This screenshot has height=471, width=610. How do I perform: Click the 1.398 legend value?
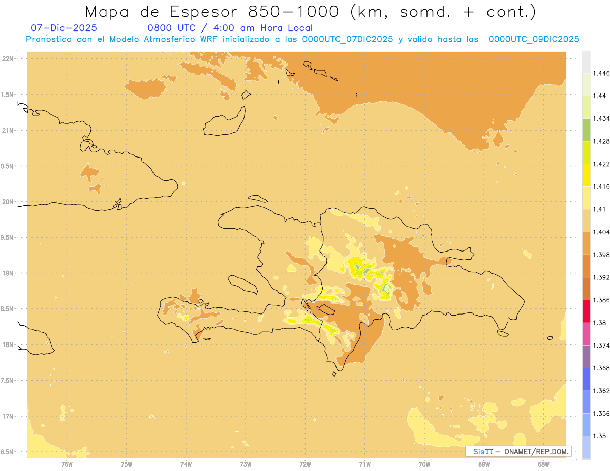tap(601, 255)
